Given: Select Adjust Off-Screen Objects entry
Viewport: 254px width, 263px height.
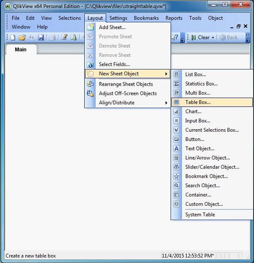Looking at the screenshot, I should pos(127,93).
